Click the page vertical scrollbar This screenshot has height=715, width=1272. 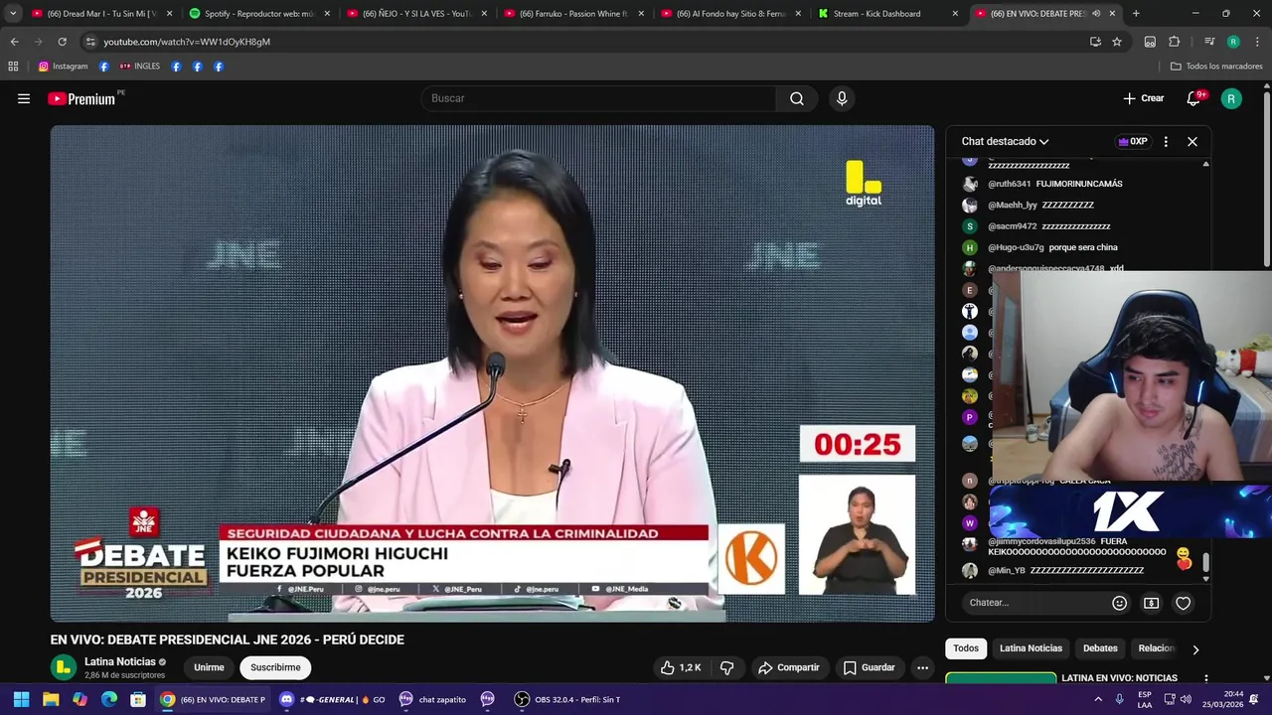coord(1267,179)
